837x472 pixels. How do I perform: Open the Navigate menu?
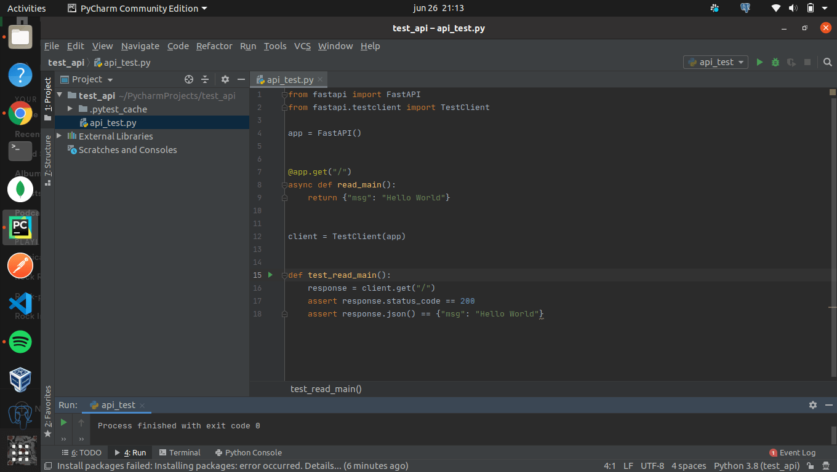click(x=140, y=46)
